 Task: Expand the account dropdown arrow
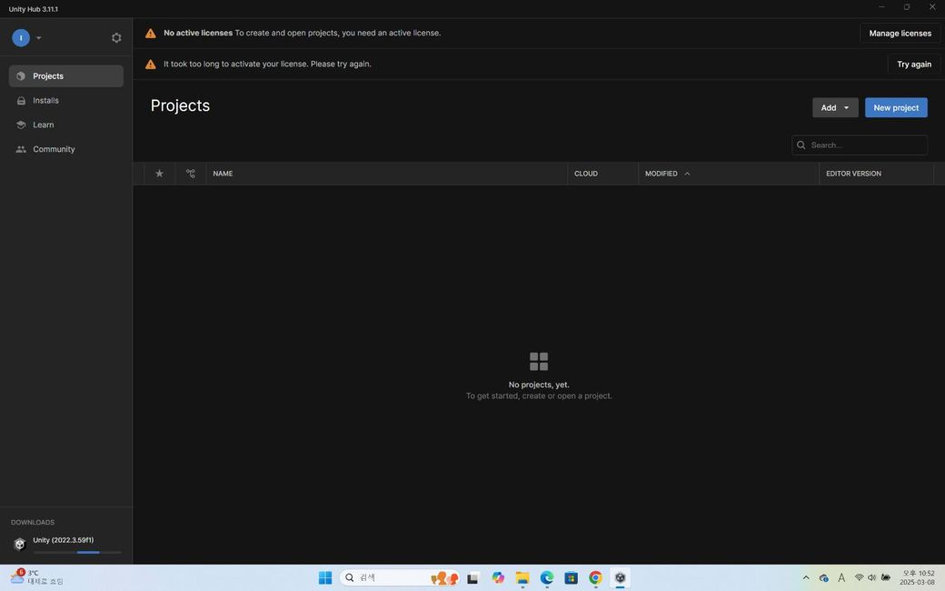pyautogui.click(x=39, y=38)
